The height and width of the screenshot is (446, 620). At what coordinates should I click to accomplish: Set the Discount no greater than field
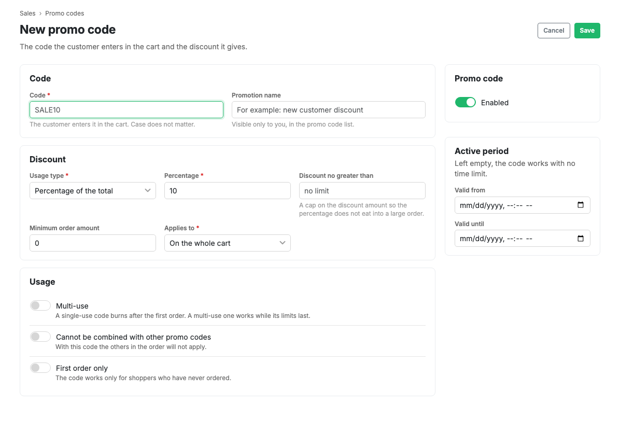(x=362, y=191)
